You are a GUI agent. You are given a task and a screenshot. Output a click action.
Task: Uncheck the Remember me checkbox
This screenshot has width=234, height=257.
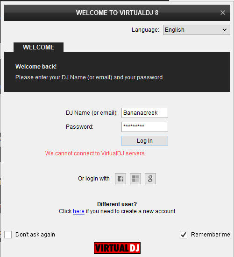point(184,235)
